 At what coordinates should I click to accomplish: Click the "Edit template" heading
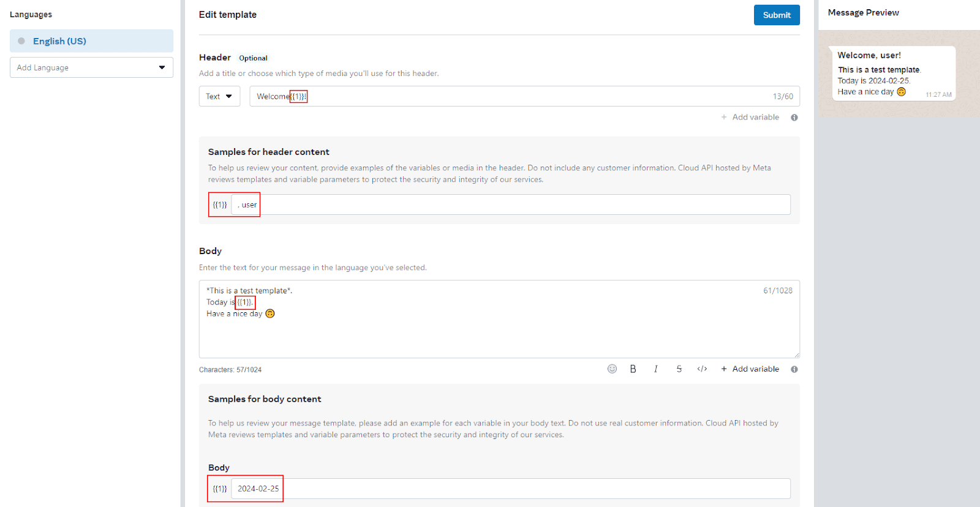[228, 15]
